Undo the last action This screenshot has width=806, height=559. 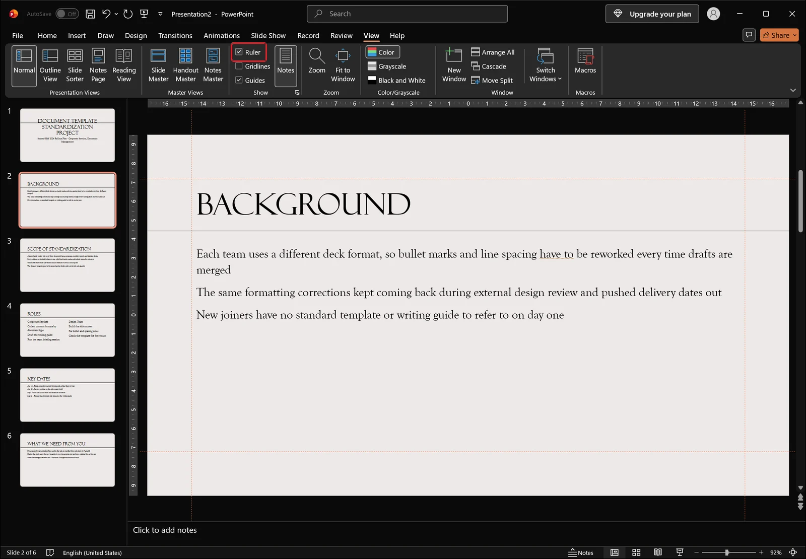tap(106, 14)
